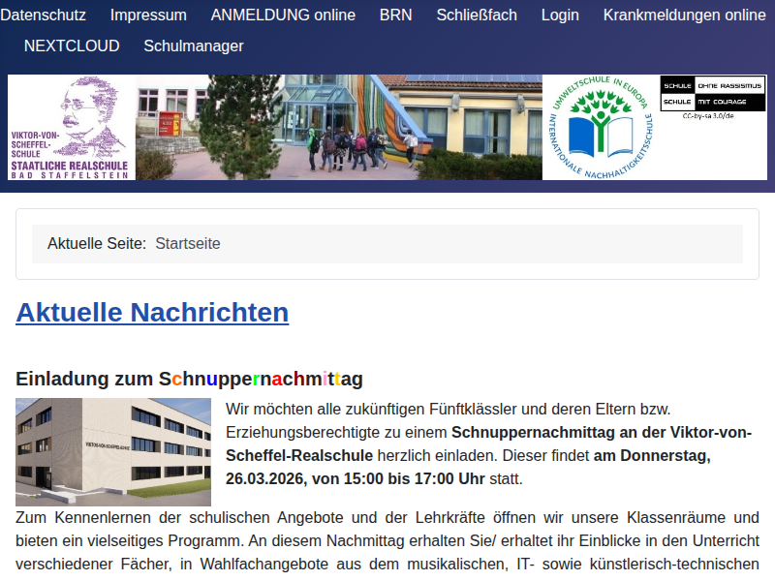Open the Aktuelle Nachrichten heading link
Image resolution: width=775 pixels, height=581 pixels.
pyautogui.click(x=152, y=312)
